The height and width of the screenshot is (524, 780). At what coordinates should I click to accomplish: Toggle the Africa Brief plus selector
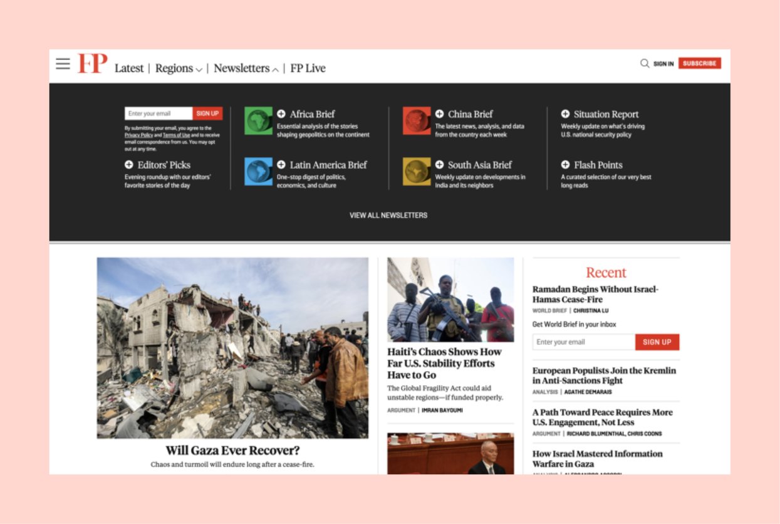tap(281, 114)
